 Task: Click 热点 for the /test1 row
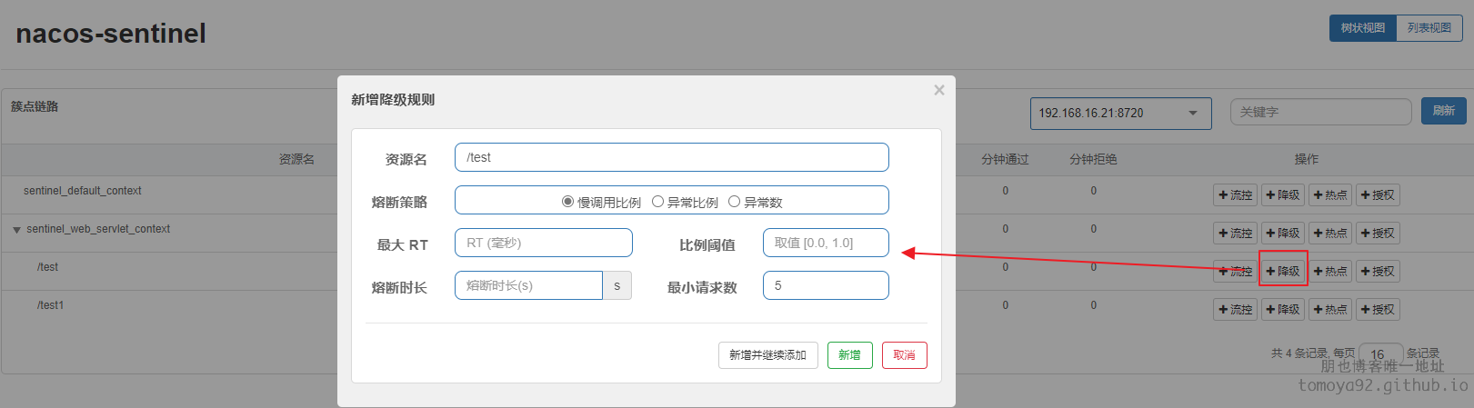point(1330,309)
